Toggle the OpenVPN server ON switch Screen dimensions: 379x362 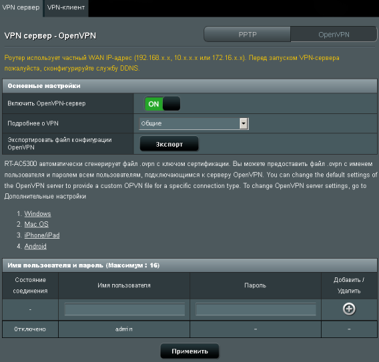click(162, 104)
